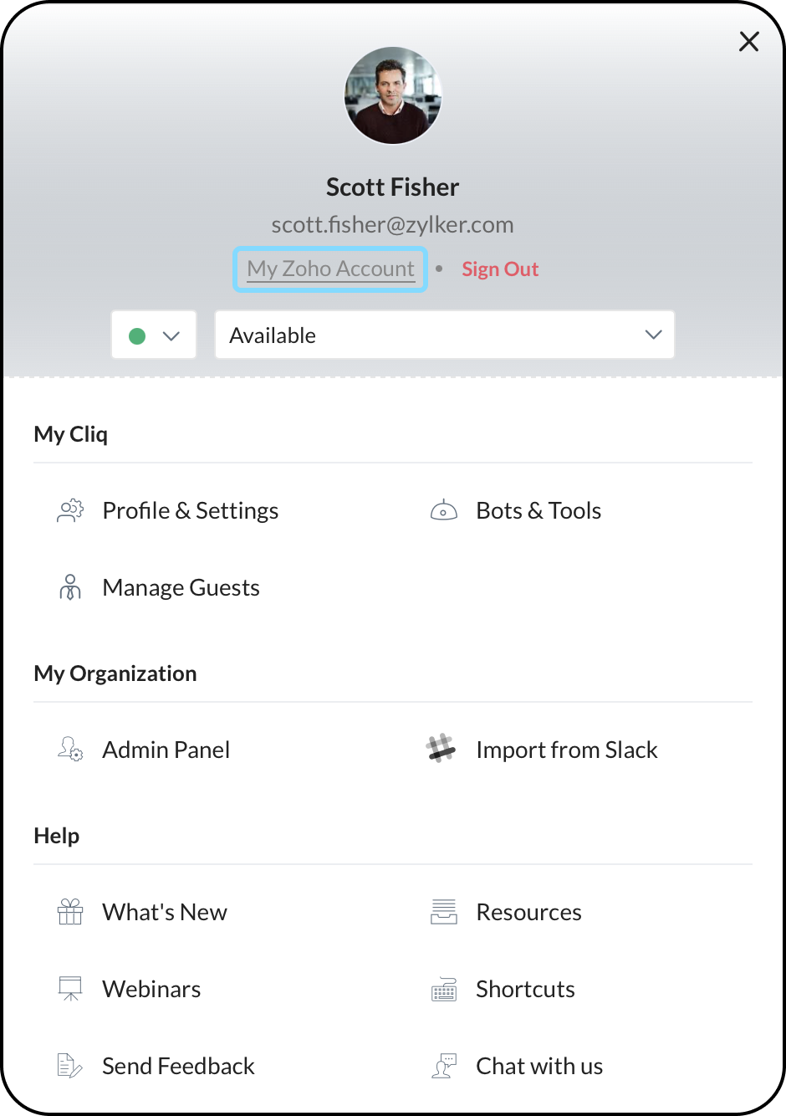Click the Slack logo icon
The width and height of the screenshot is (786, 1116).
pos(441,750)
